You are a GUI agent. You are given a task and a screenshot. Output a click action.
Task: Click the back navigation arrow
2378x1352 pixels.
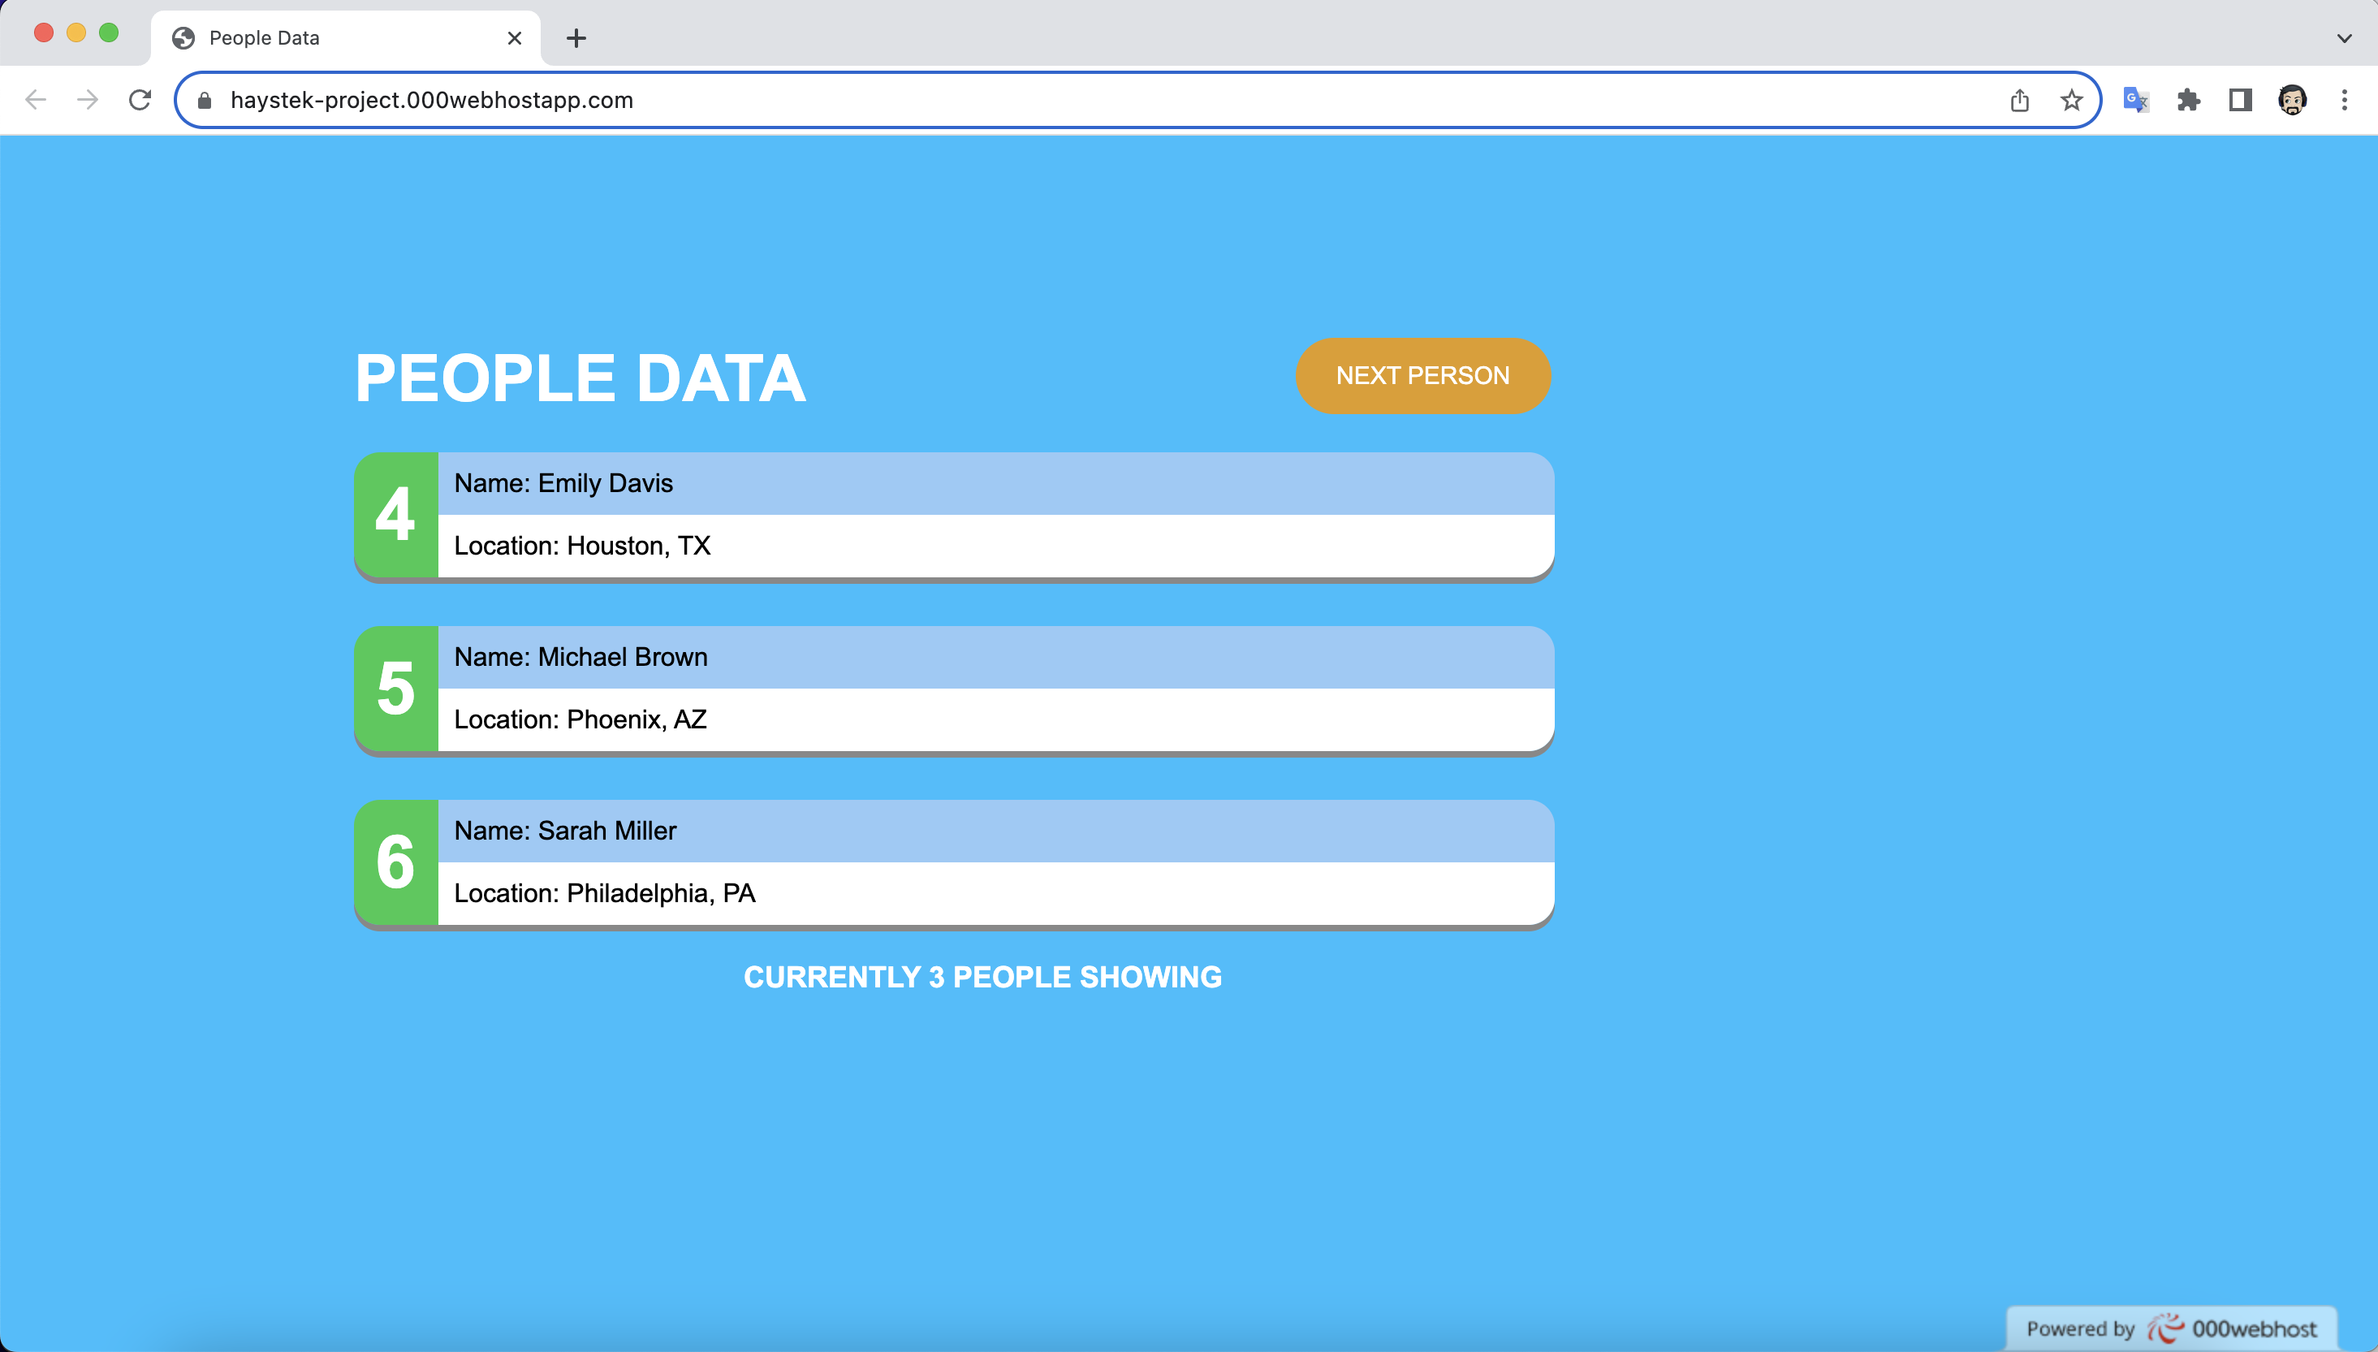35,99
